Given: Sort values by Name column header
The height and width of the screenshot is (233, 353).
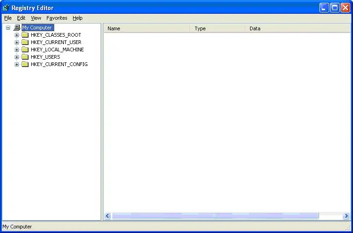Looking at the screenshot, I should [146, 28].
